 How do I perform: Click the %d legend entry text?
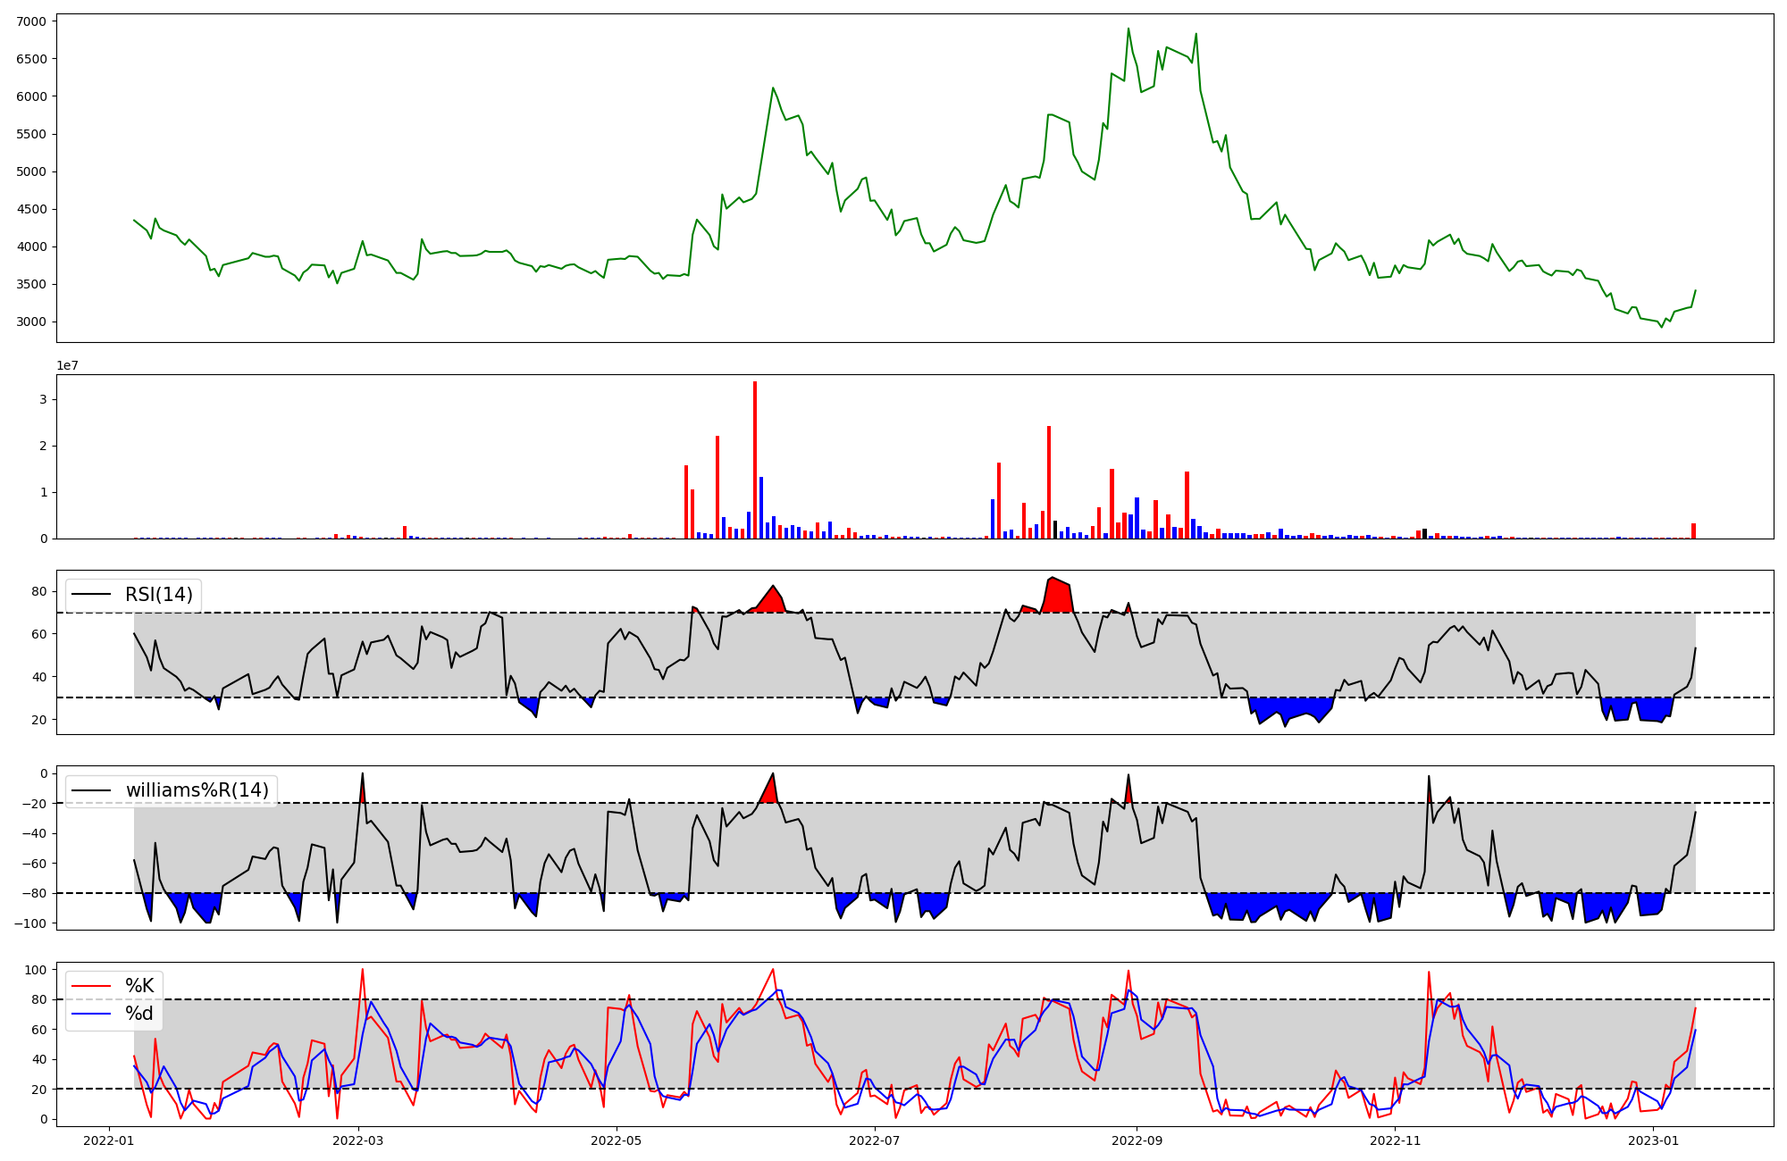tap(139, 1014)
